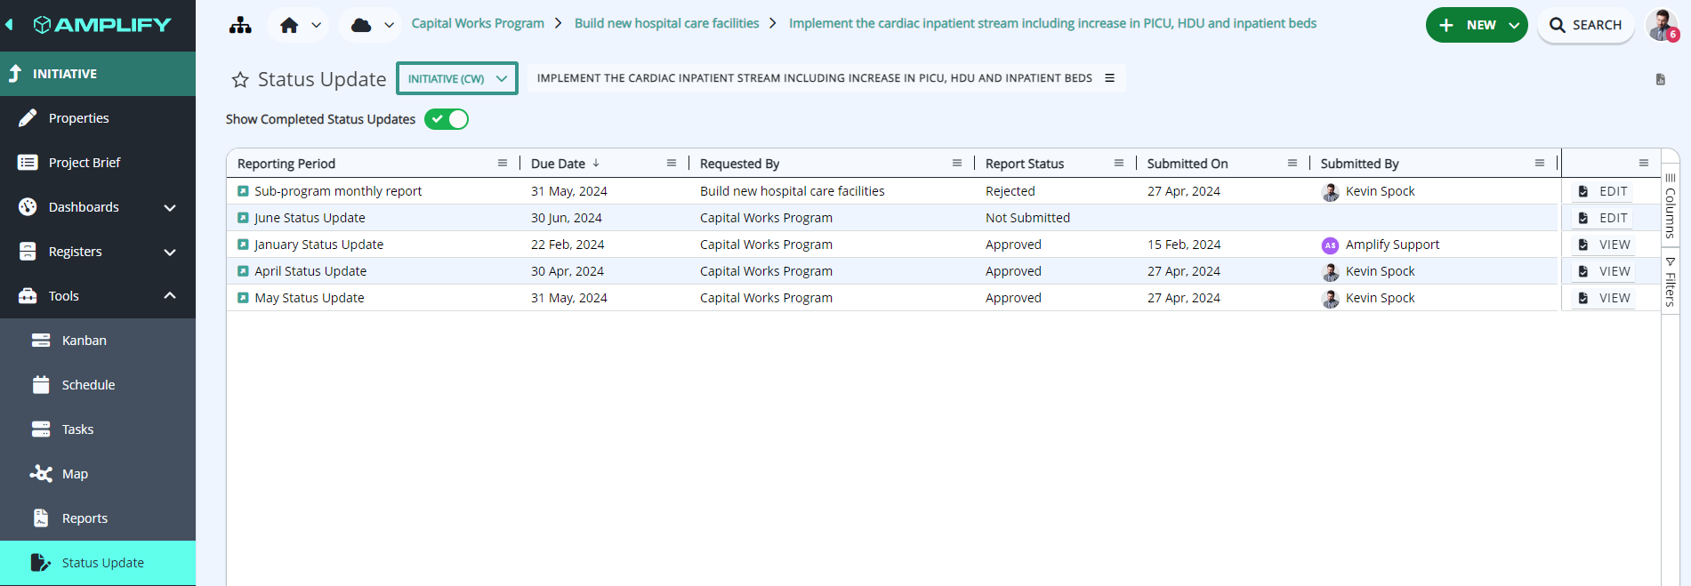Edit the Sub-program monthly report
This screenshot has width=1691, height=586.
pyautogui.click(x=1603, y=191)
